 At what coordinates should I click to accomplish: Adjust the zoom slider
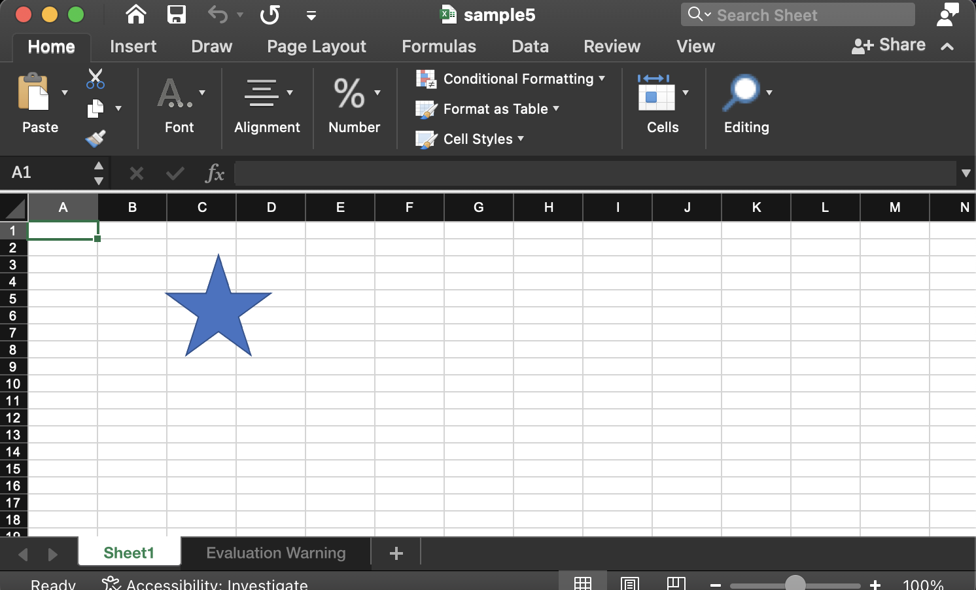pyautogui.click(x=795, y=582)
